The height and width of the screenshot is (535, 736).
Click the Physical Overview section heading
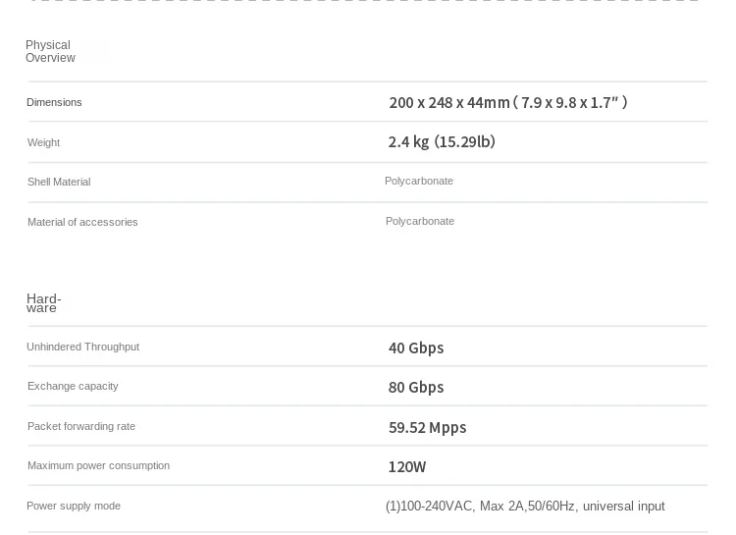(50, 51)
